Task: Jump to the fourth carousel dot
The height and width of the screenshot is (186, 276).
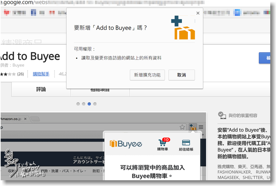Action: click(95, 104)
